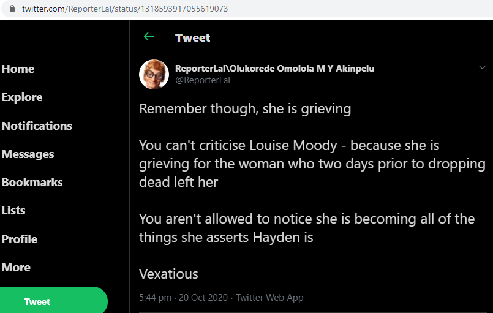Click the Tweet page header title
493x313 pixels.
pos(192,37)
